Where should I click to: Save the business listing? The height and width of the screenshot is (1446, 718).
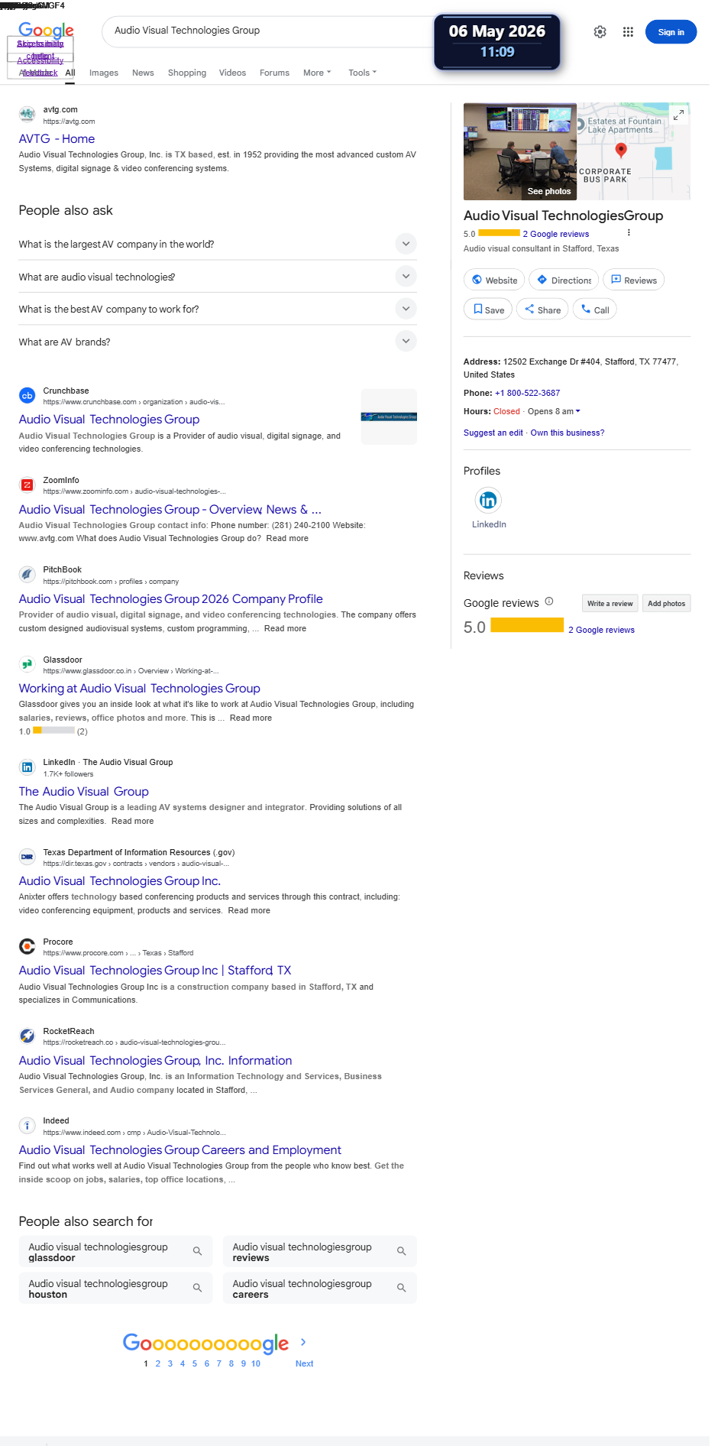pyautogui.click(x=488, y=310)
